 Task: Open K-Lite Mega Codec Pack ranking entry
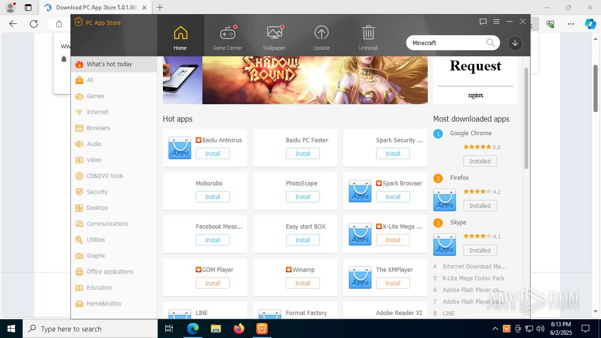click(474, 278)
